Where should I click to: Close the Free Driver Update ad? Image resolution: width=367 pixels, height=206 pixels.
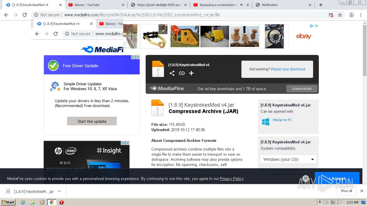coord(138,57)
